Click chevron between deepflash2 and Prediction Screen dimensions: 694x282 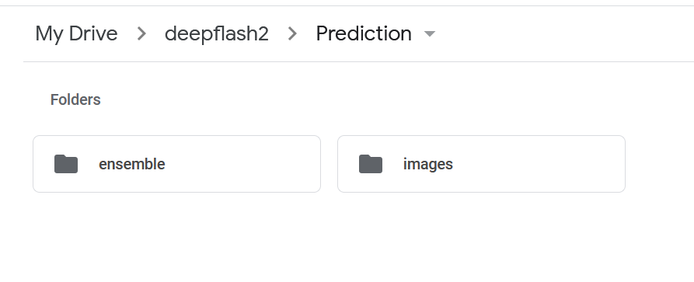pyautogui.click(x=292, y=33)
